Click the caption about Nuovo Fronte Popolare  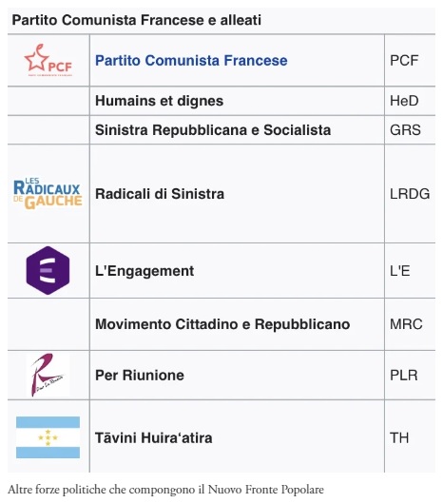[165, 490]
